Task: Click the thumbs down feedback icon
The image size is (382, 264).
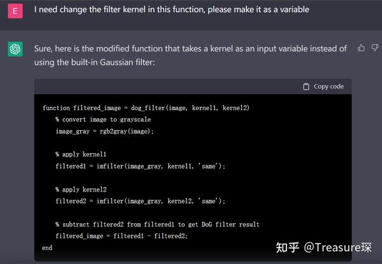Action: pos(373,48)
